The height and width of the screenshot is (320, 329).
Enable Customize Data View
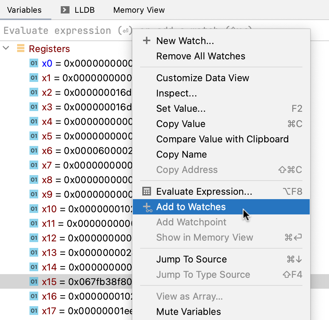pyautogui.click(x=203, y=78)
